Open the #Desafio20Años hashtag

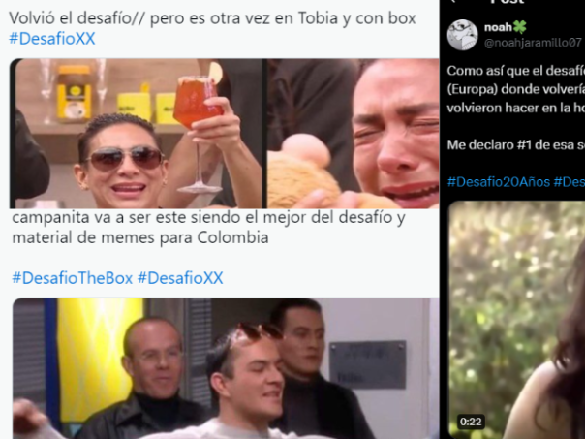click(499, 182)
